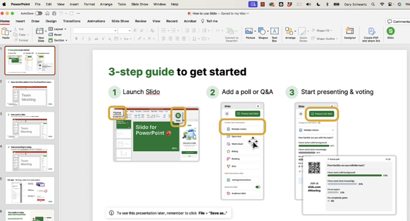410x221 pixels.
Task: Open the Shape Outline dropdown
Action: [x=324, y=39]
